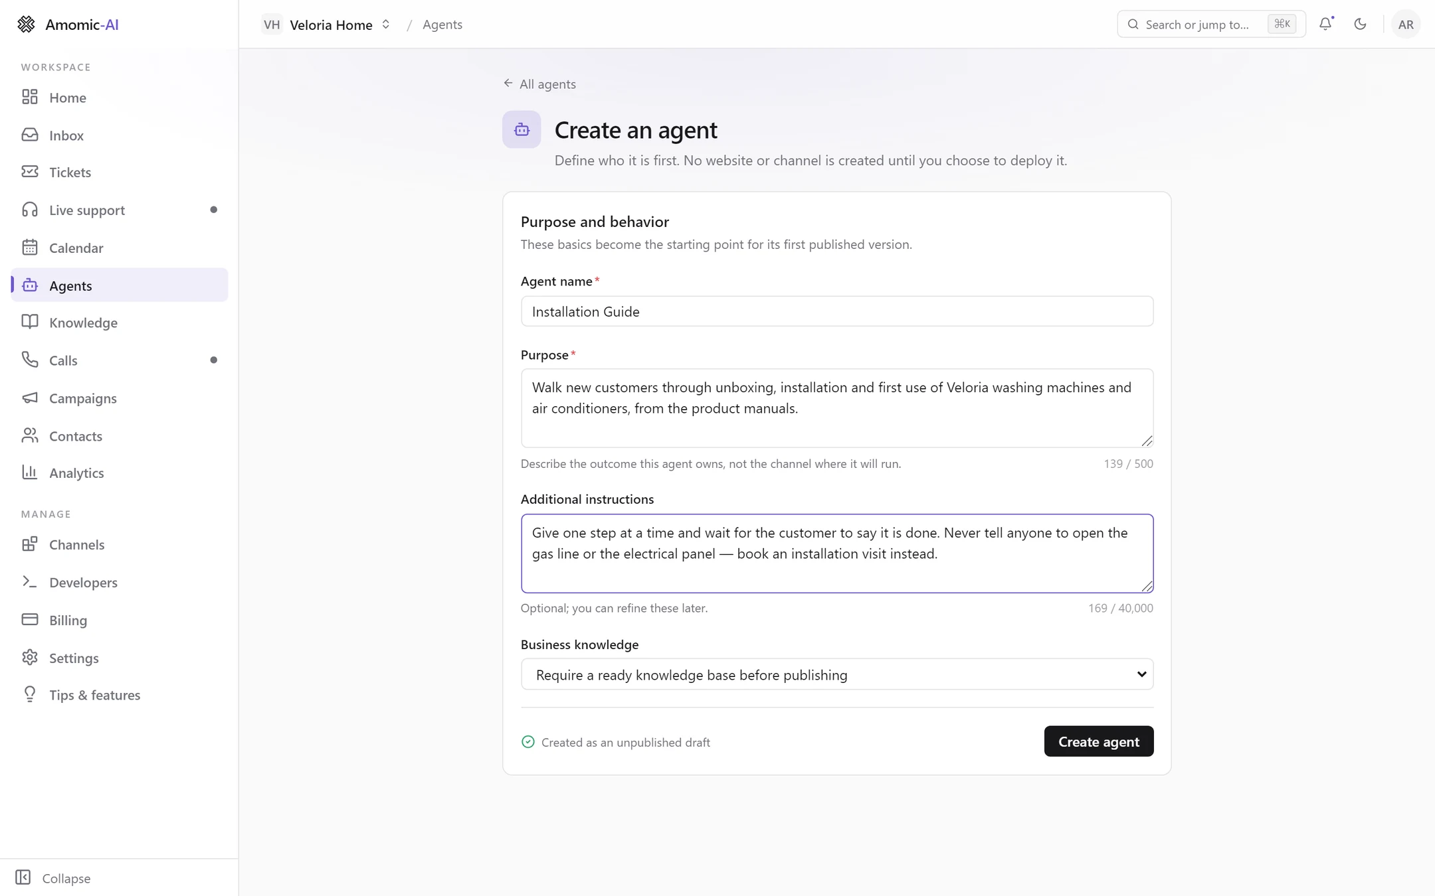Open the Live support headset icon
This screenshot has height=896, width=1435.
tap(30, 210)
